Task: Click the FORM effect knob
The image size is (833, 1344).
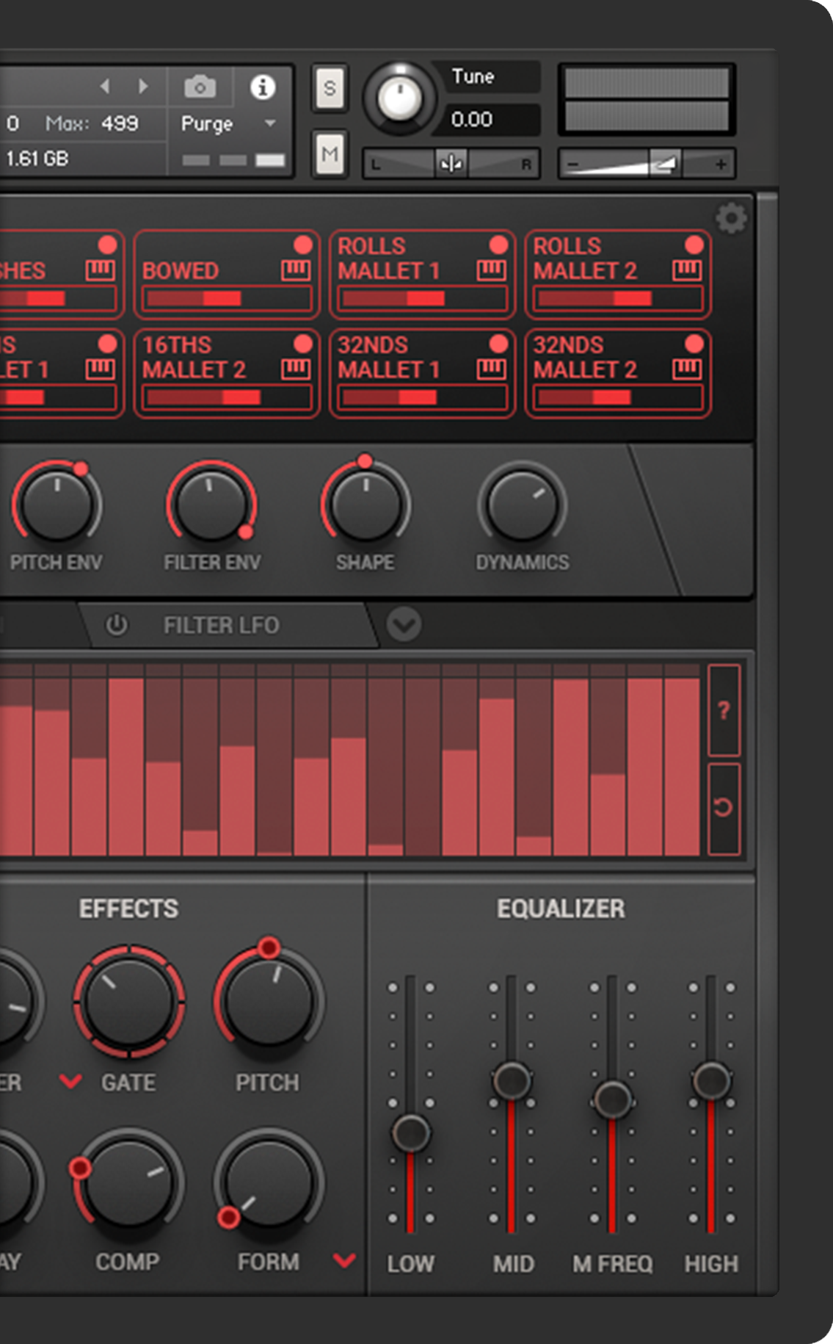Action: coord(269,1182)
